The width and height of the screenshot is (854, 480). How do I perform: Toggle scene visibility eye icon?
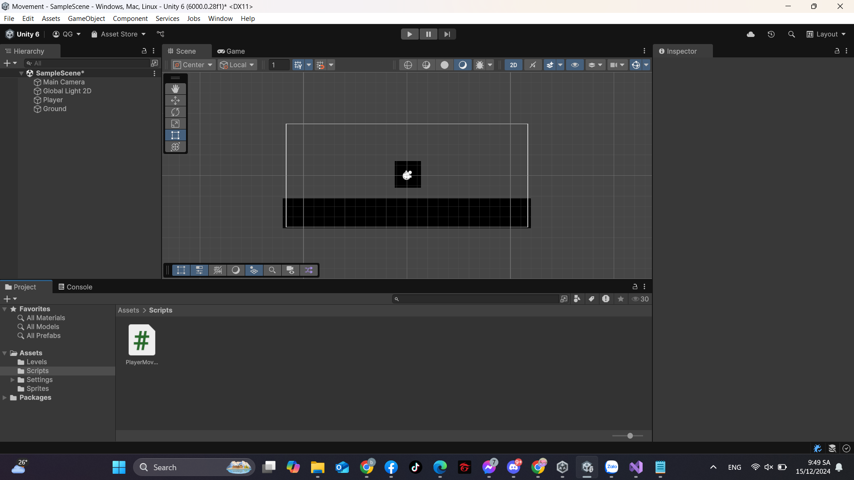tap(575, 65)
